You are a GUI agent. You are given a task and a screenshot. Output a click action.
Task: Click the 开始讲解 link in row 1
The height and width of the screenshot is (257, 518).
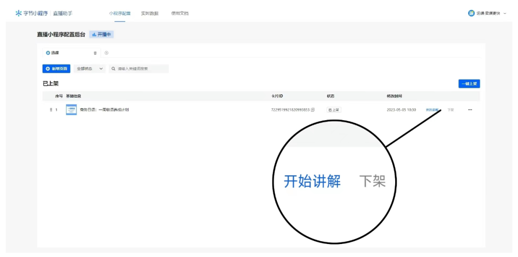click(x=432, y=110)
